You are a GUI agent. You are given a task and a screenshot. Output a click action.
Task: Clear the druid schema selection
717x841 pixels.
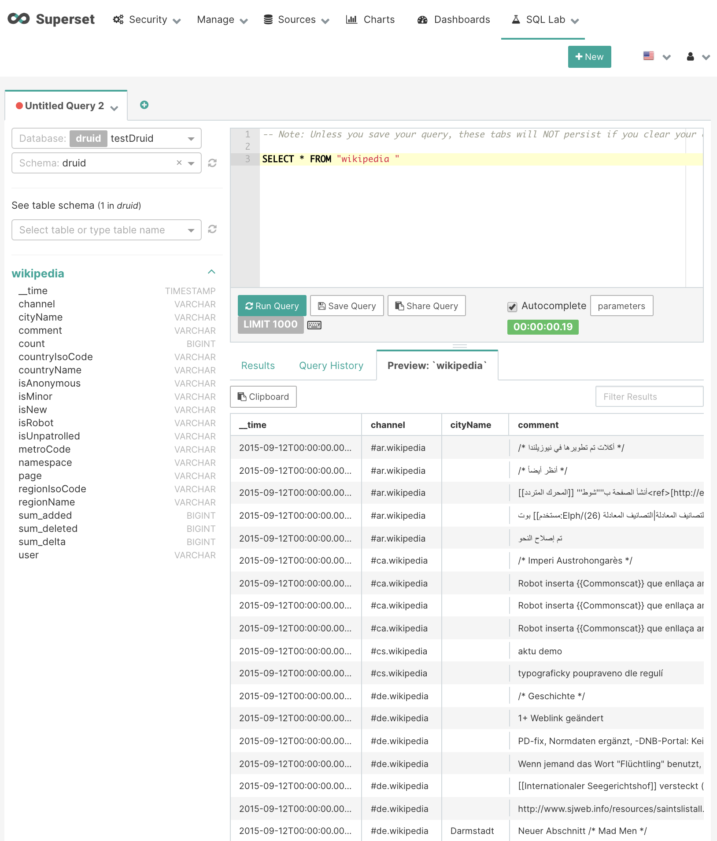179,162
